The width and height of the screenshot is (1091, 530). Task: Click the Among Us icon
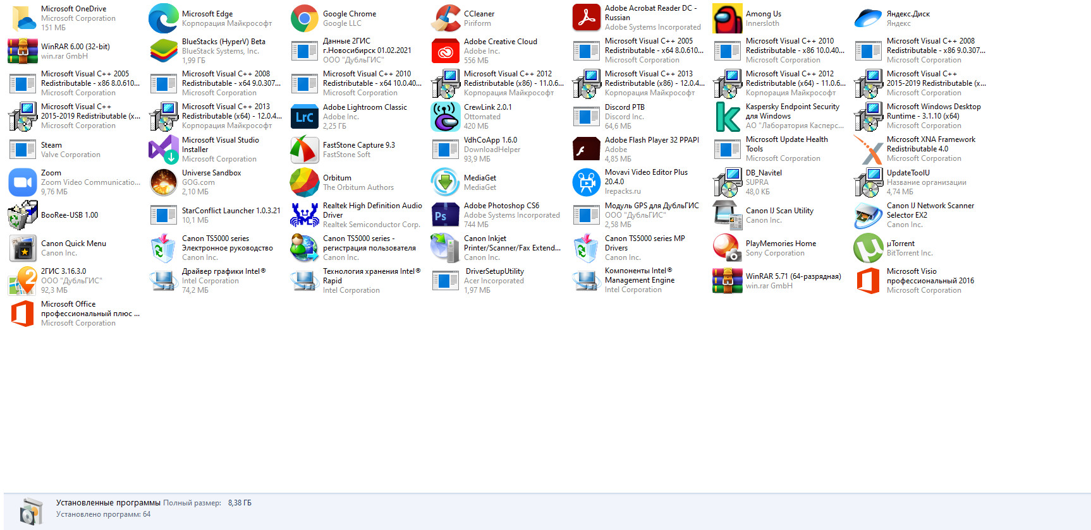[728, 18]
